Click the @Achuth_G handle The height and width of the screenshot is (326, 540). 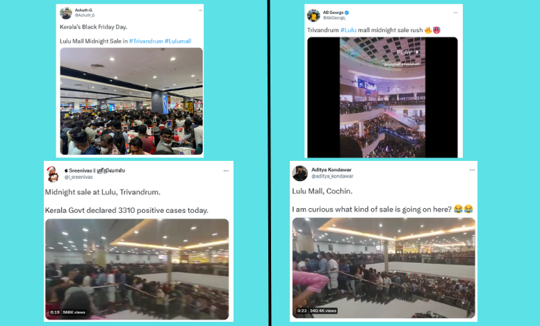coord(85,15)
